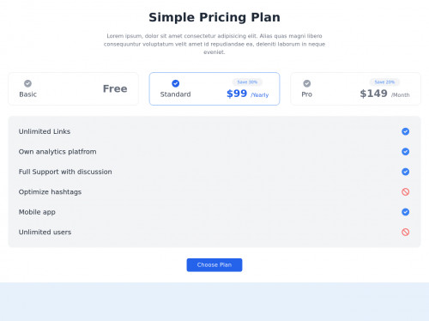This screenshot has height=321, width=429.
Task: Click the Optimize hashtags feature label
Action: [50, 192]
